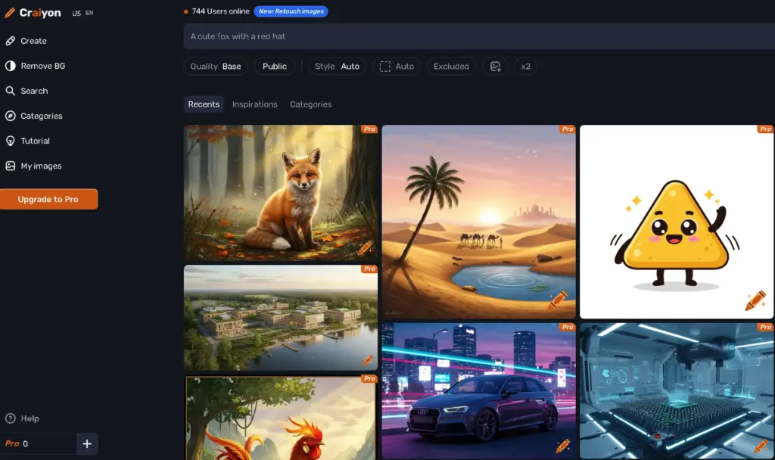Click the prompt text input field

[x=477, y=36]
